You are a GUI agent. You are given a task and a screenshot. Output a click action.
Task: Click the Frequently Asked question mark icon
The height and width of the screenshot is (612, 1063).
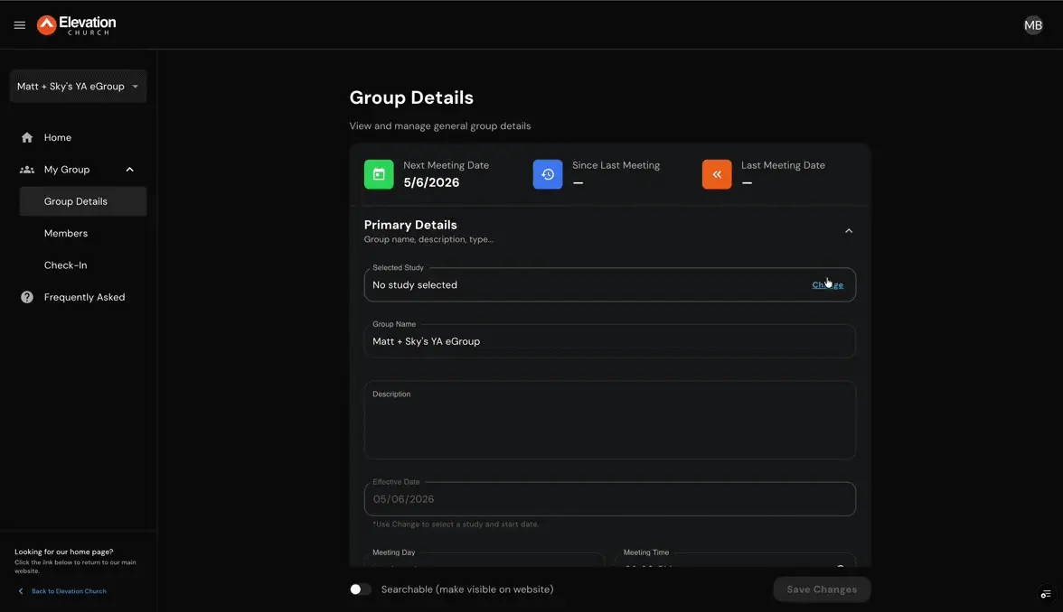(27, 297)
